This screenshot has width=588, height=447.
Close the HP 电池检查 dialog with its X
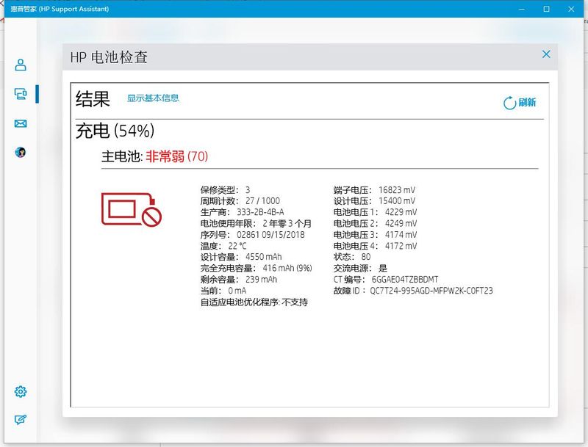tap(546, 54)
